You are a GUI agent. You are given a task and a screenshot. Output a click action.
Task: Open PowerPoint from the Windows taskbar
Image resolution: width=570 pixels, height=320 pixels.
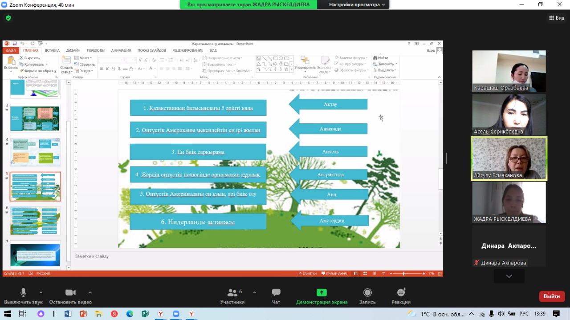pos(83,314)
